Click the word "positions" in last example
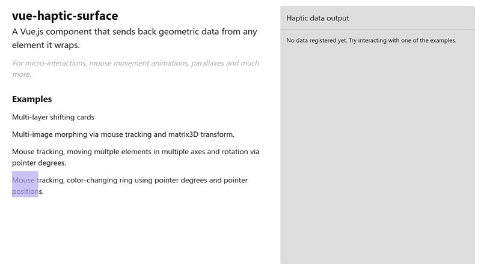481x270 pixels. click(28, 192)
